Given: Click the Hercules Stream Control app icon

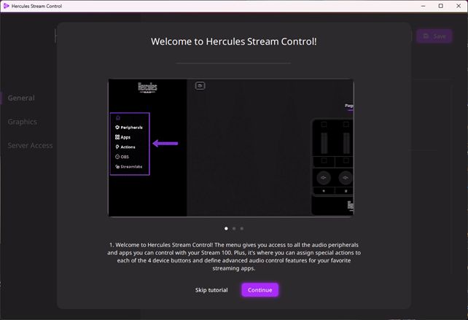Looking at the screenshot, I should click(6, 6).
